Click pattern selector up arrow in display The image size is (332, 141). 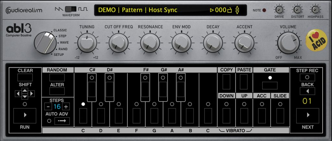tap(237, 7)
